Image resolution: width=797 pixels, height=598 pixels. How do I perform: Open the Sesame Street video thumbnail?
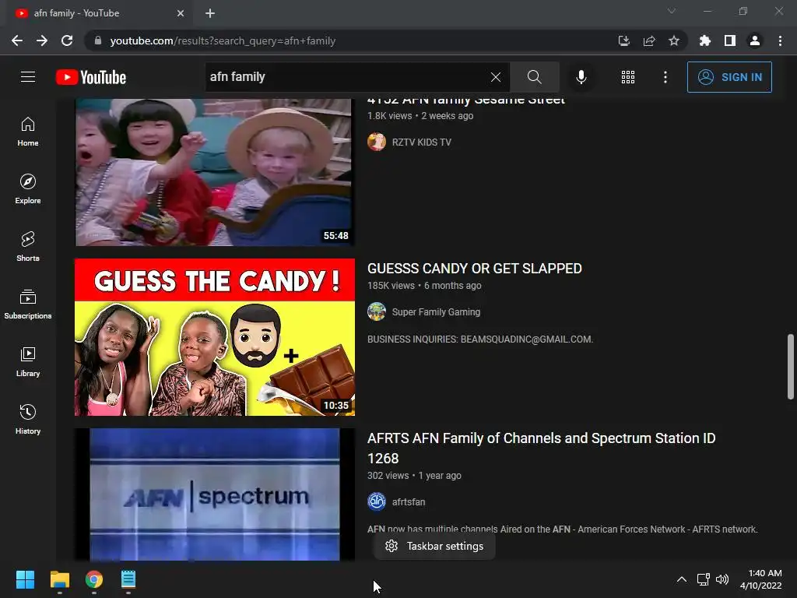[x=215, y=172]
